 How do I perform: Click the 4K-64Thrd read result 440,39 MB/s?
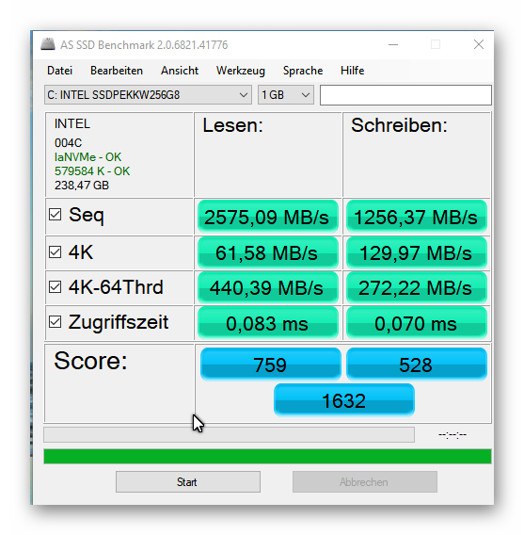pyautogui.click(x=268, y=287)
